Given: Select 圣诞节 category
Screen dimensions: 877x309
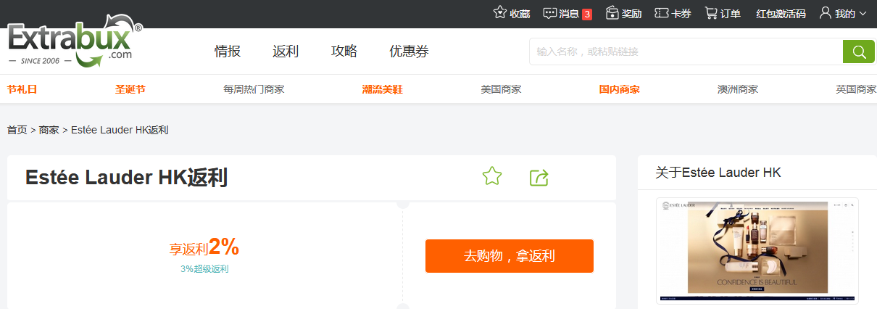Looking at the screenshot, I should [130, 90].
